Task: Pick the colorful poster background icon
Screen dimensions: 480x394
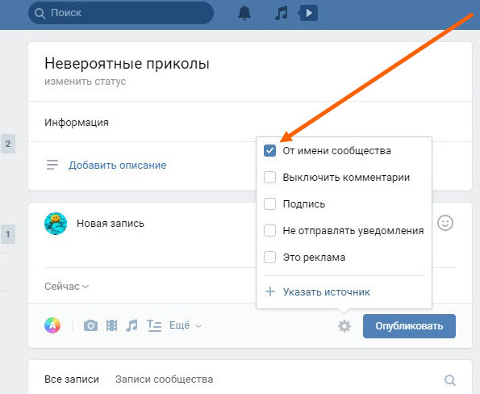Action: [x=52, y=325]
